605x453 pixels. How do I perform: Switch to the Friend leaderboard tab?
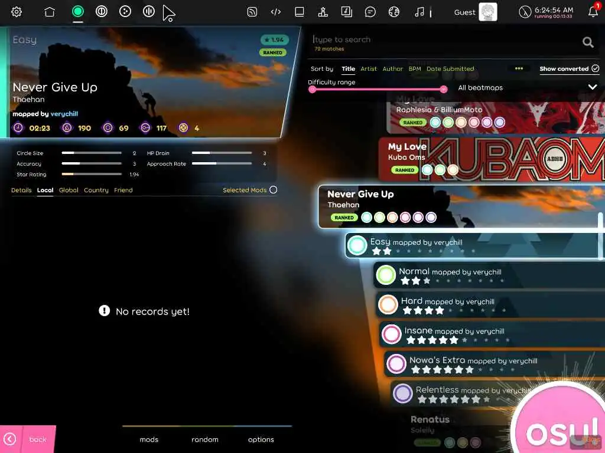coord(123,191)
